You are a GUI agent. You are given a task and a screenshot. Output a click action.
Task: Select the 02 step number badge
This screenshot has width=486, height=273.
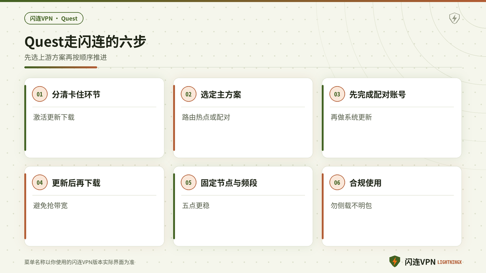click(188, 94)
